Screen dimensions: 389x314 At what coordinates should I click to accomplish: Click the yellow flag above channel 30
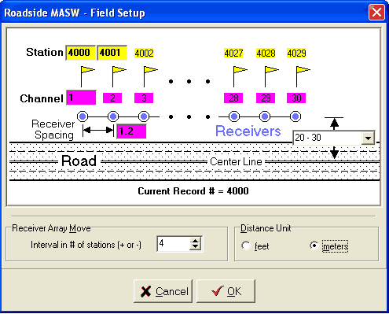point(303,76)
